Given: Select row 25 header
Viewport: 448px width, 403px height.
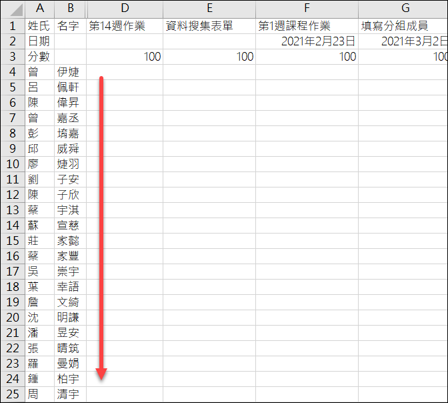Looking at the screenshot, I should pyautogui.click(x=13, y=394).
